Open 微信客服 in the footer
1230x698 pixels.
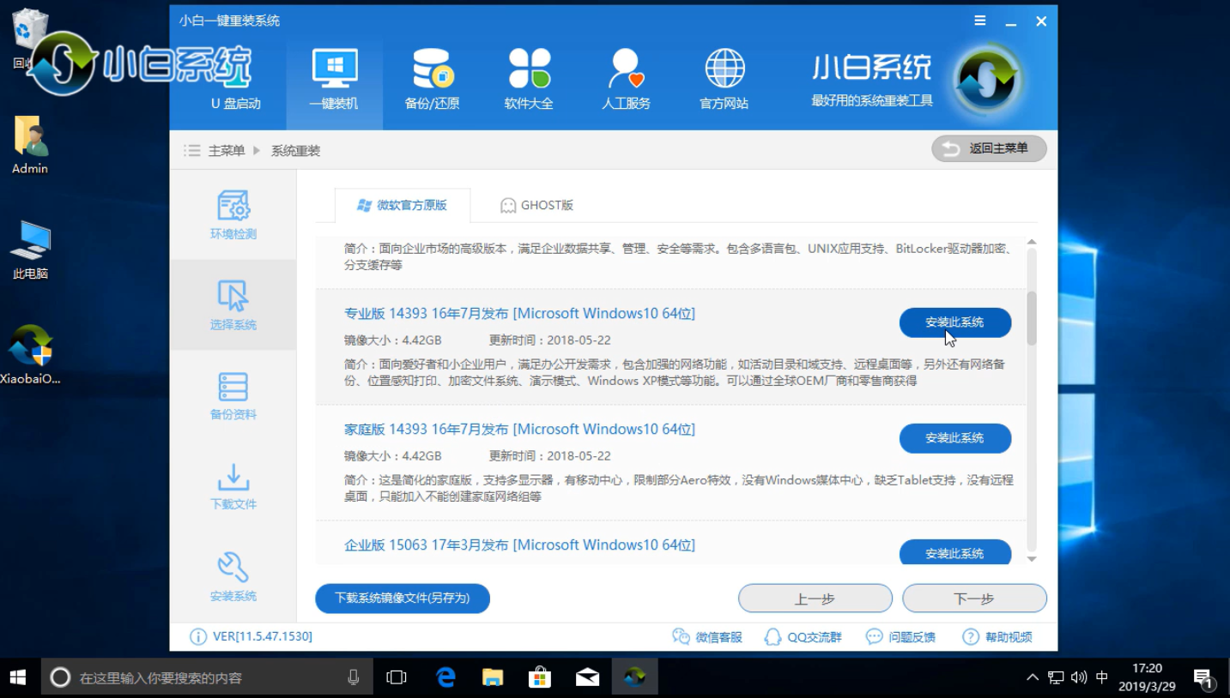(707, 637)
